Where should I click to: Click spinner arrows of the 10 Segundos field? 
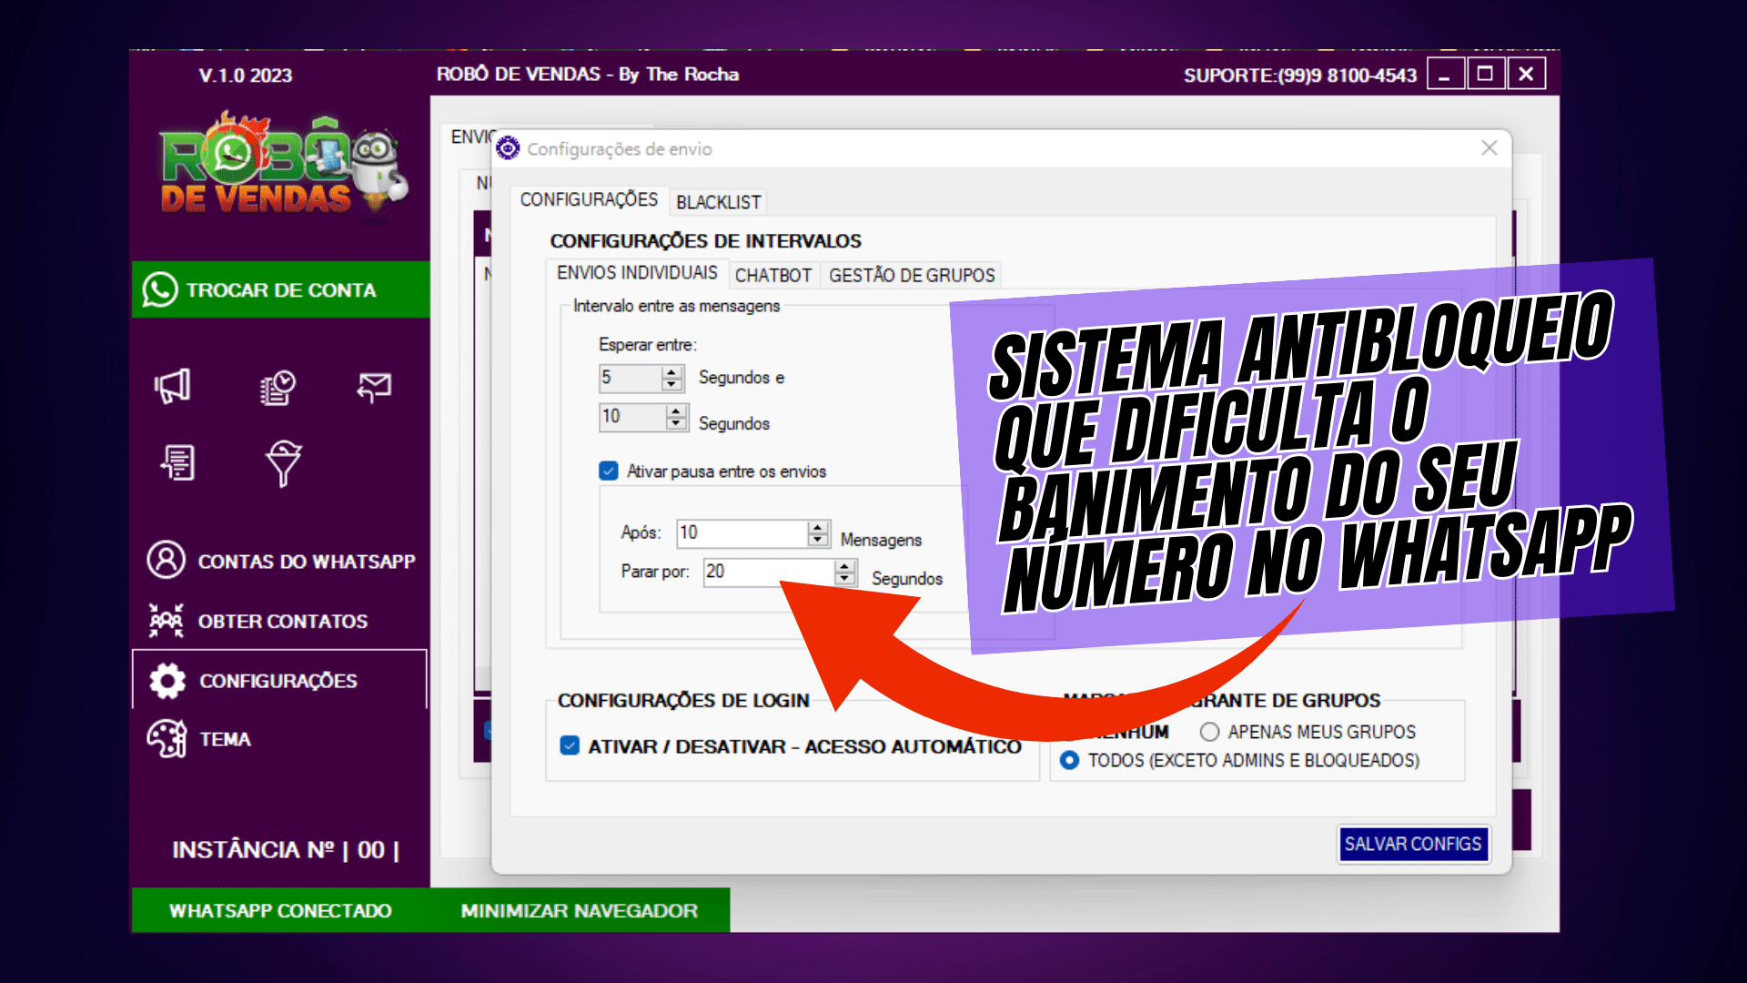pos(676,417)
